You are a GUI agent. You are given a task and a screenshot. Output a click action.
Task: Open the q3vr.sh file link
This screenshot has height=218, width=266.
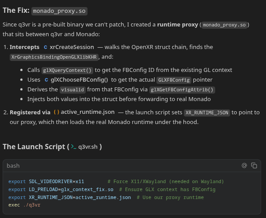coord(88,147)
